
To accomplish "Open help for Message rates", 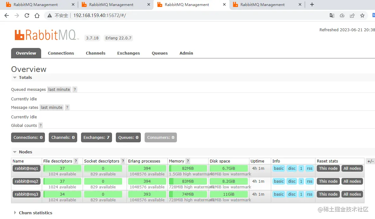I will coord(67,108).
